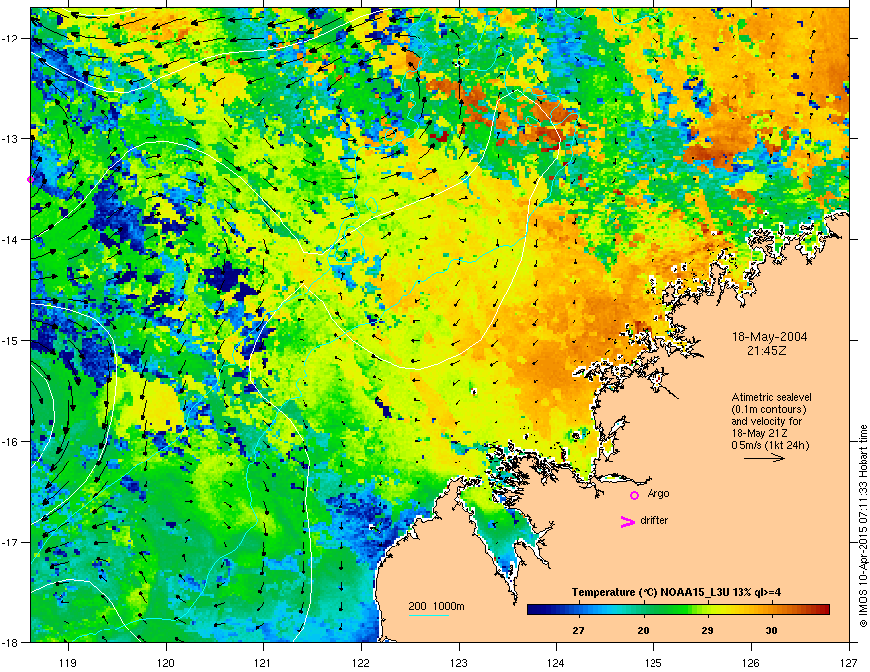Click the 0.5m/s velocity scale arrow
This screenshot has height=672, width=870.
(x=764, y=458)
